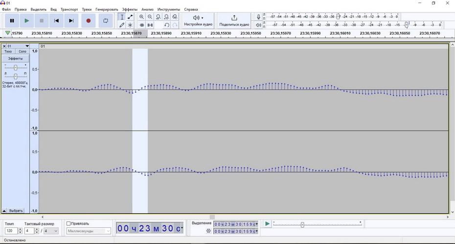The width and height of the screenshot is (455, 244).
Task: Select the Envelope tool
Action: coord(130,17)
